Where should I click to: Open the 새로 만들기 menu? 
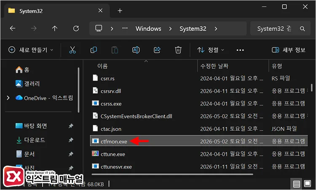(31, 50)
